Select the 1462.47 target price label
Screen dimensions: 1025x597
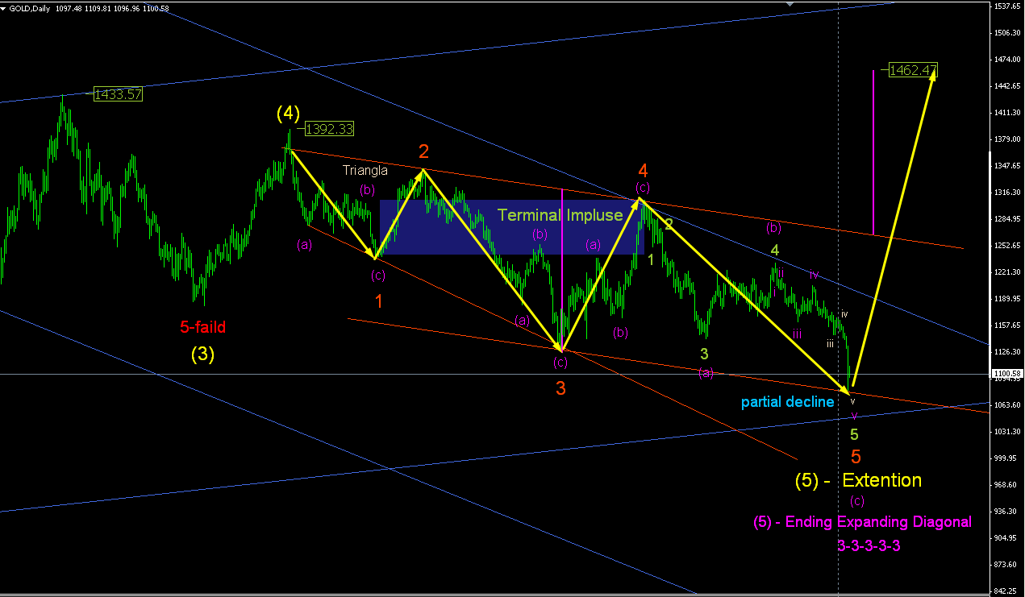913,70
